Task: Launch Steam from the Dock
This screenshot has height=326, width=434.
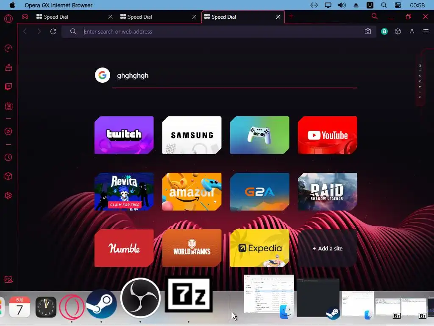Action: click(x=101, y=304)
